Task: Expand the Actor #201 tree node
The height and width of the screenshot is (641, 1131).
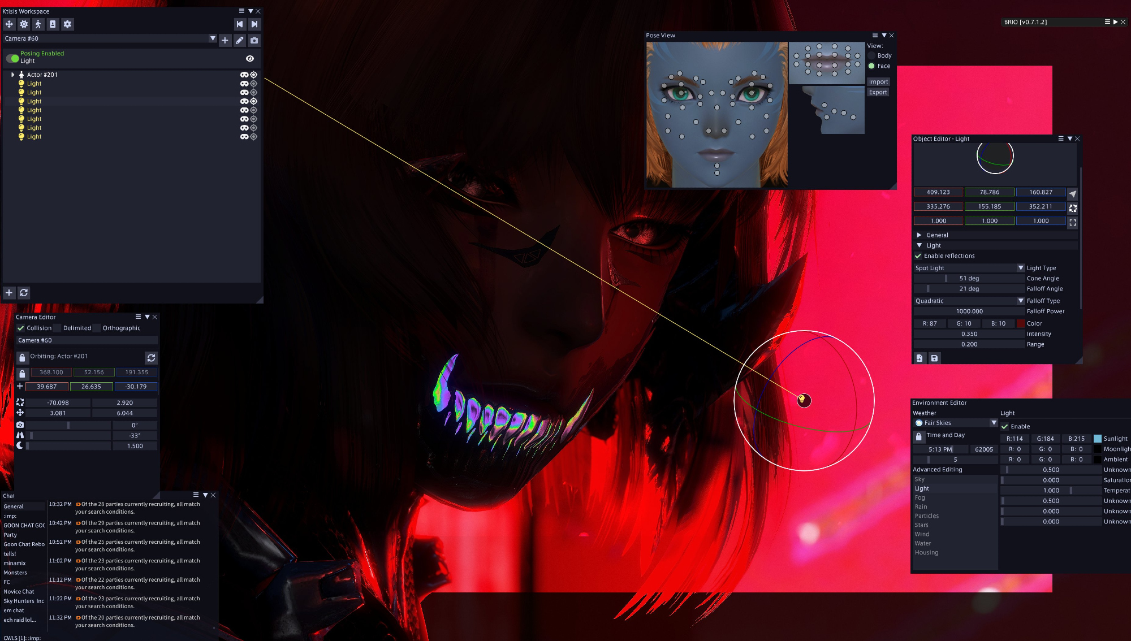Action: [x=12, y=75]
